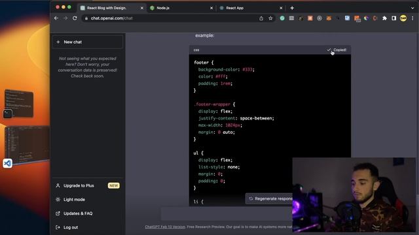The width and height of the screenshot is (419, 235).
Task: Close the React App tab
Action: tap(281, 8)
